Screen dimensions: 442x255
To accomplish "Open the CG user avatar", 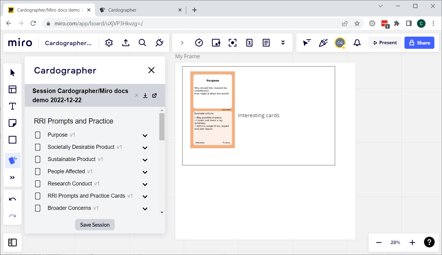I will click(x=340, y=43).
